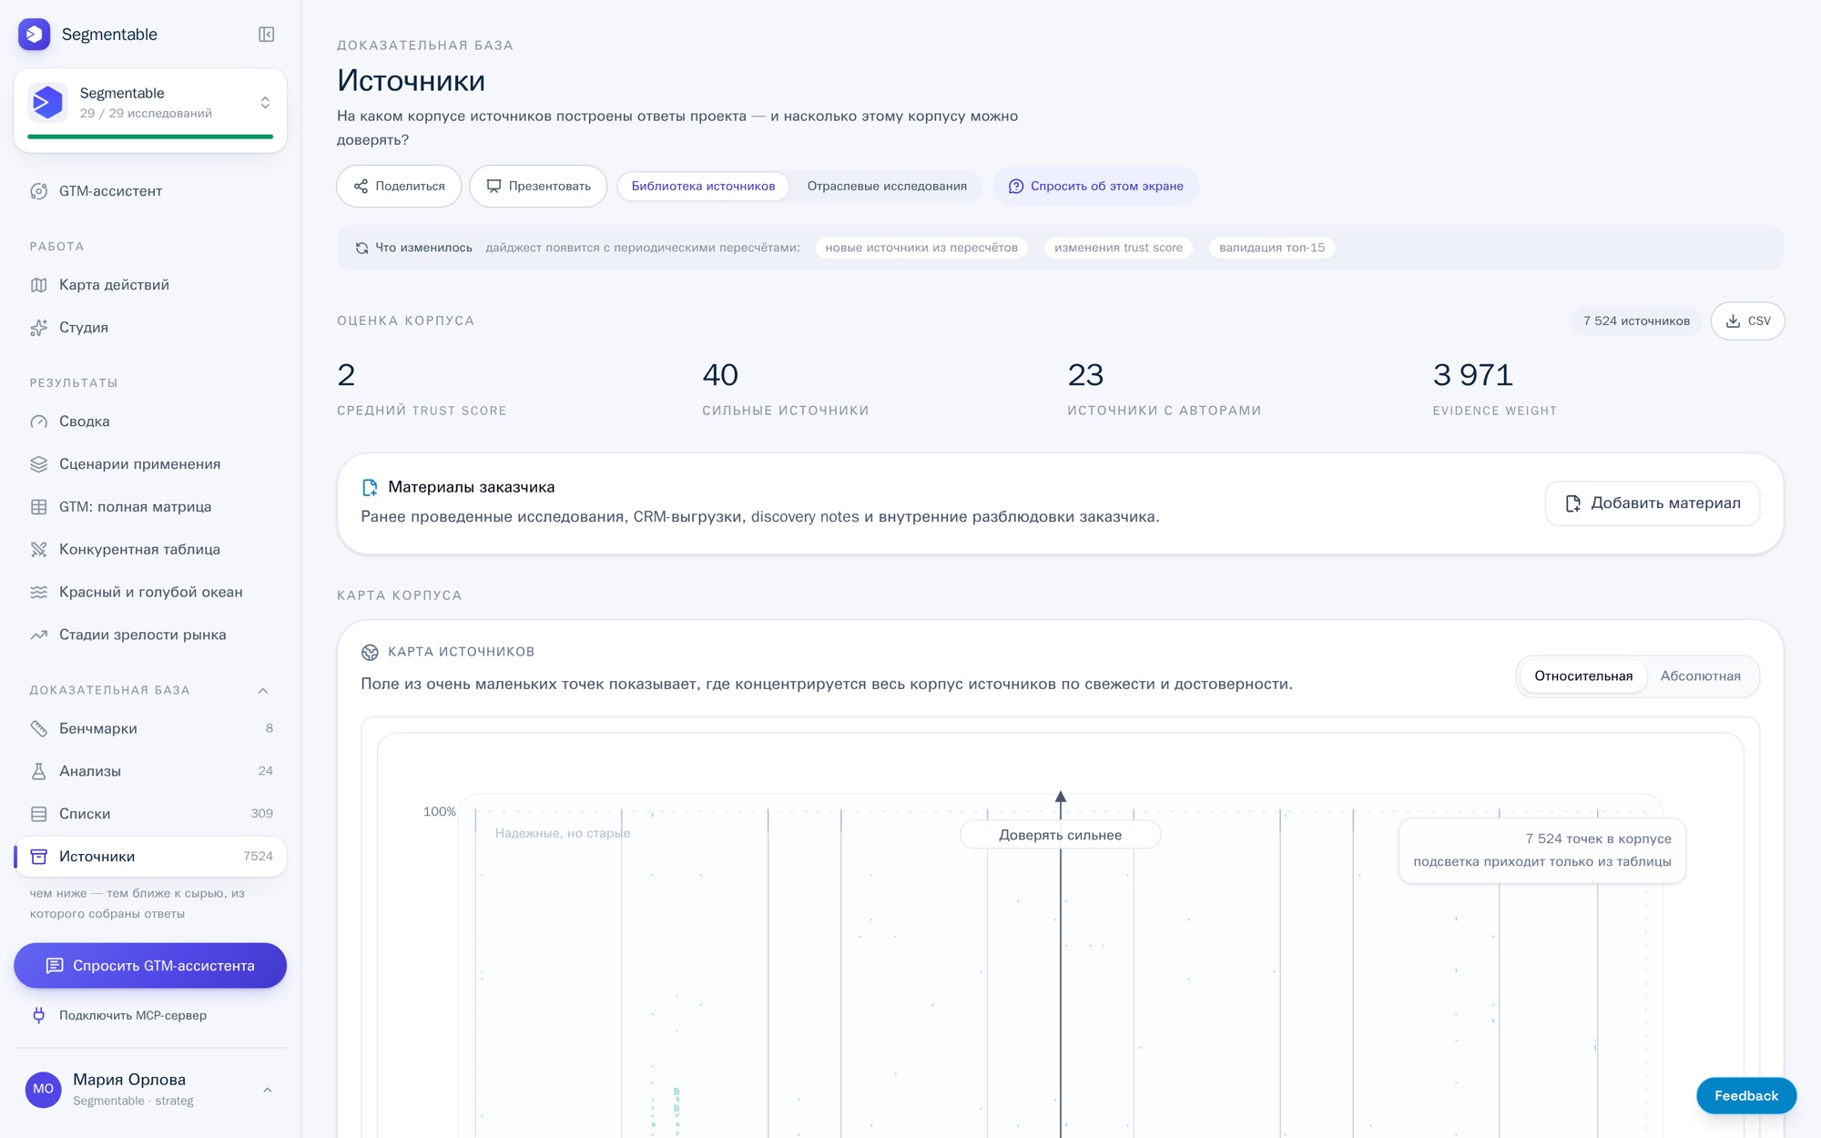Click изменения trust score chip
The width and height of the screenshot is (1821, 1138).
(1118, 248)
